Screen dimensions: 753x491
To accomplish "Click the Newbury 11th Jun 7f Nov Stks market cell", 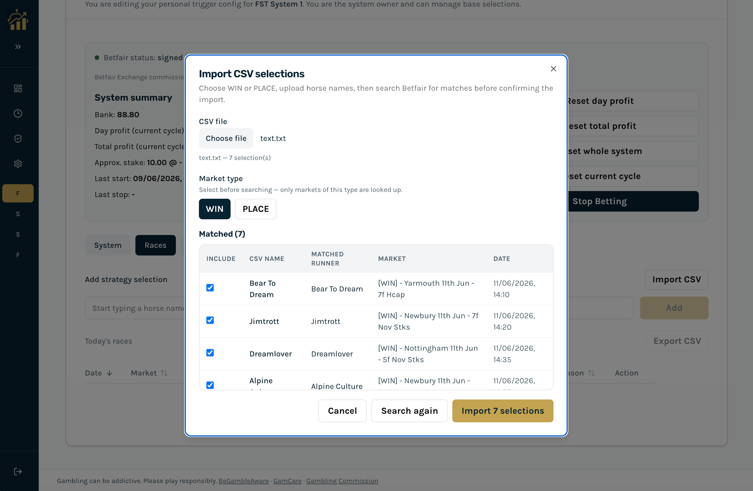I will click(428, 321).
